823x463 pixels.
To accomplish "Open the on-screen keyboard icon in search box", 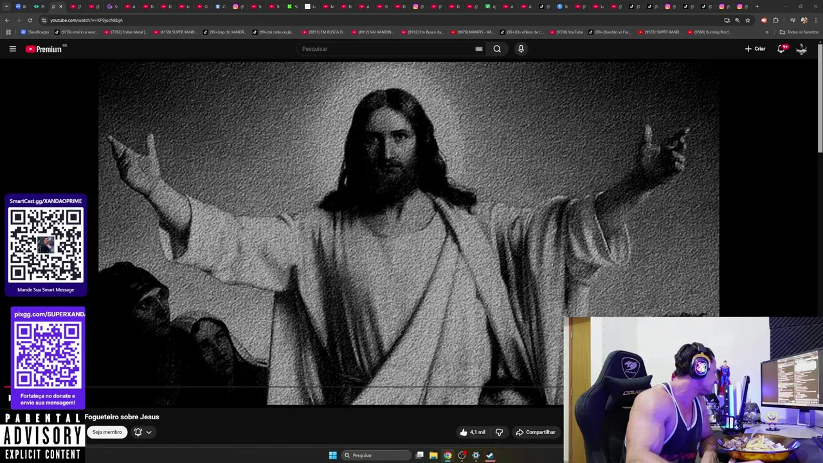I will click(x=479, y=49).
